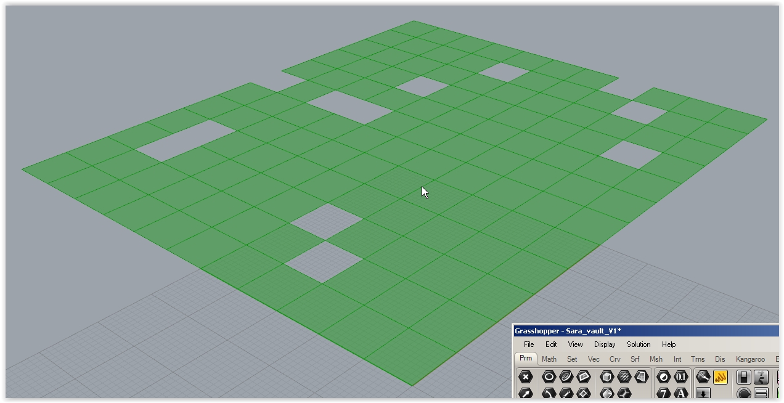Select the Boolean Toggle switch icon
This screenshot has width=784, height=403.
coord(744,377)
